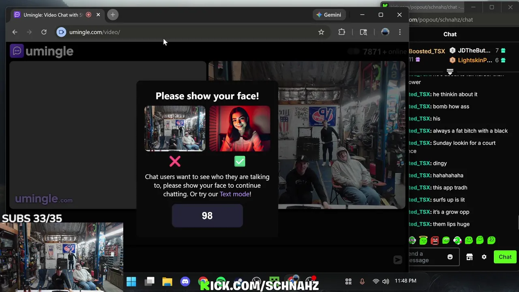Click the green checkmark under the face photo
This screenshot has width=519, height=292.
click(240, 161)
